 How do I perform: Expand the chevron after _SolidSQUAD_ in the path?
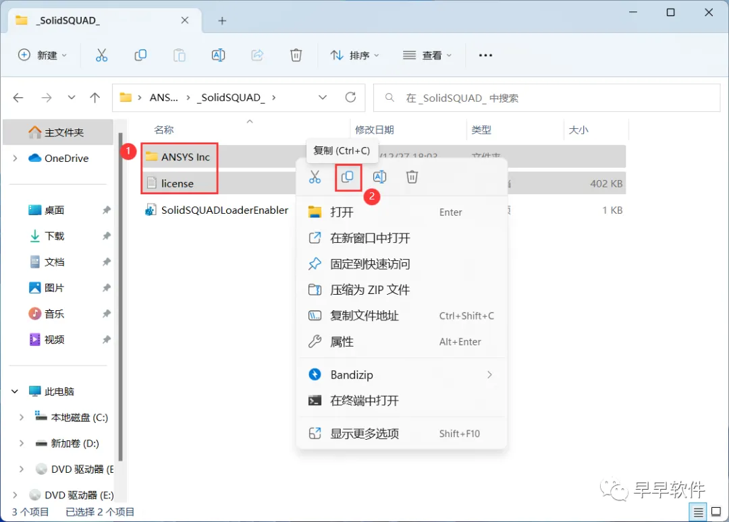274,98
